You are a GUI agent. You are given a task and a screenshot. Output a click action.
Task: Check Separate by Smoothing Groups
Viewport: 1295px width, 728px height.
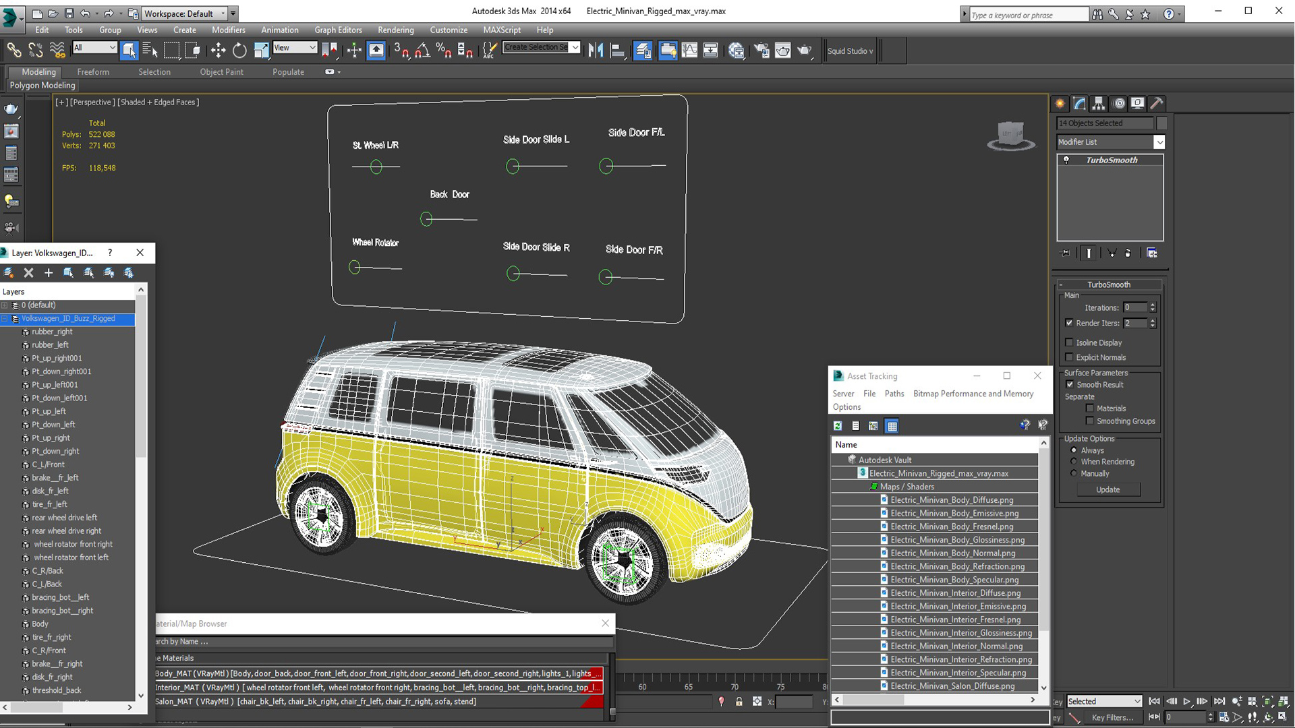1089,421
